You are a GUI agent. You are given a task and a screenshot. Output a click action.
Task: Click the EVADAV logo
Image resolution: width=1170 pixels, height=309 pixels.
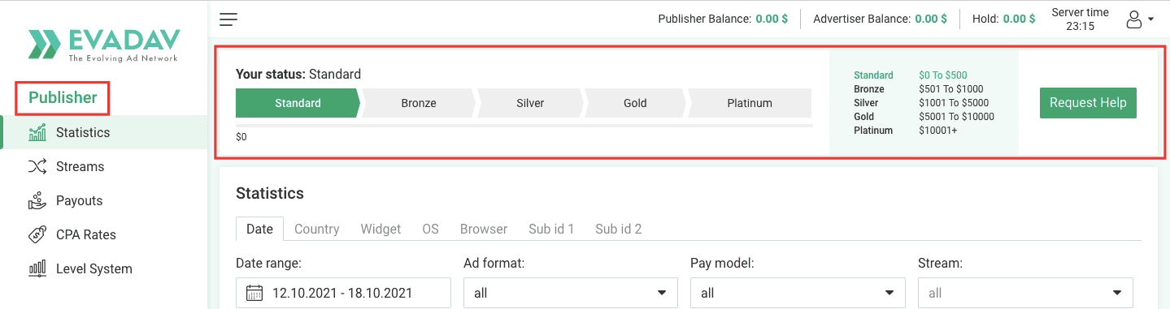point(104,45)
